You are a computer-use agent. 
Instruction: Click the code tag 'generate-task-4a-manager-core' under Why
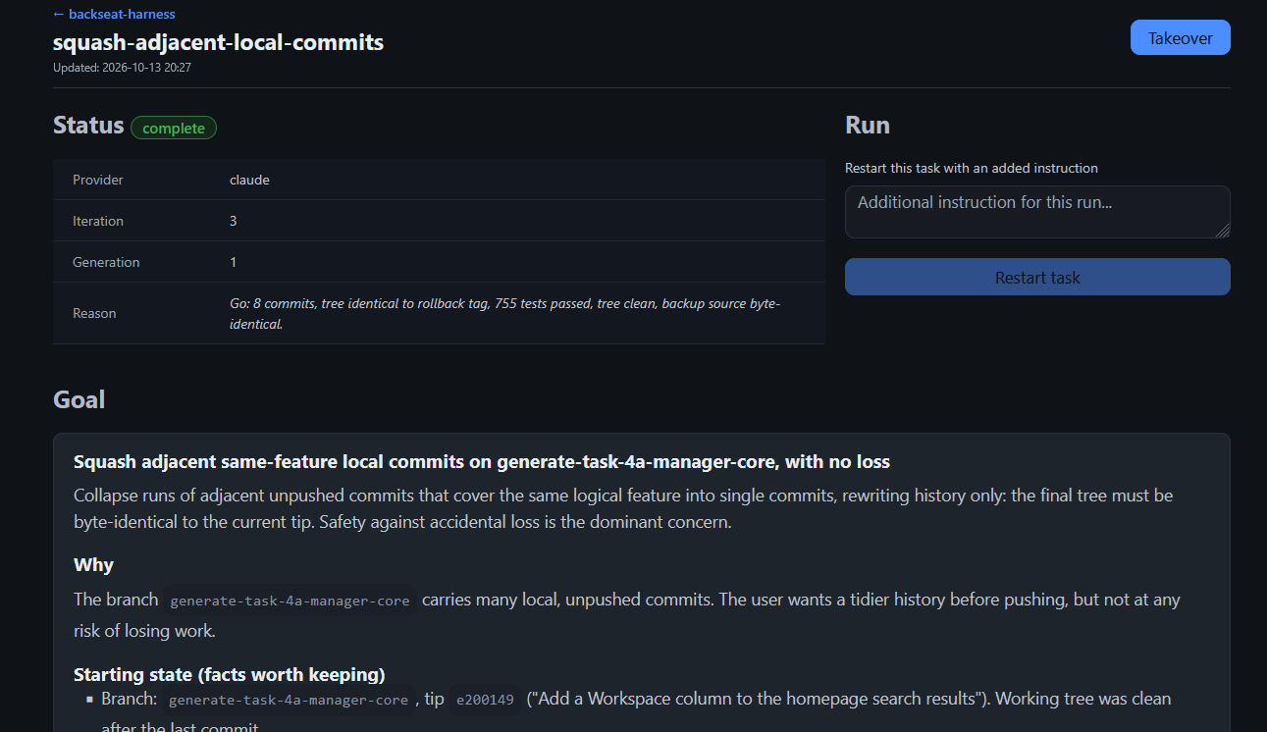[x=290, y=601]
